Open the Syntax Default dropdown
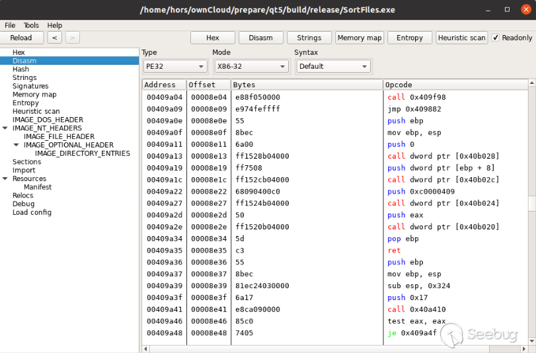 (333, 66)
